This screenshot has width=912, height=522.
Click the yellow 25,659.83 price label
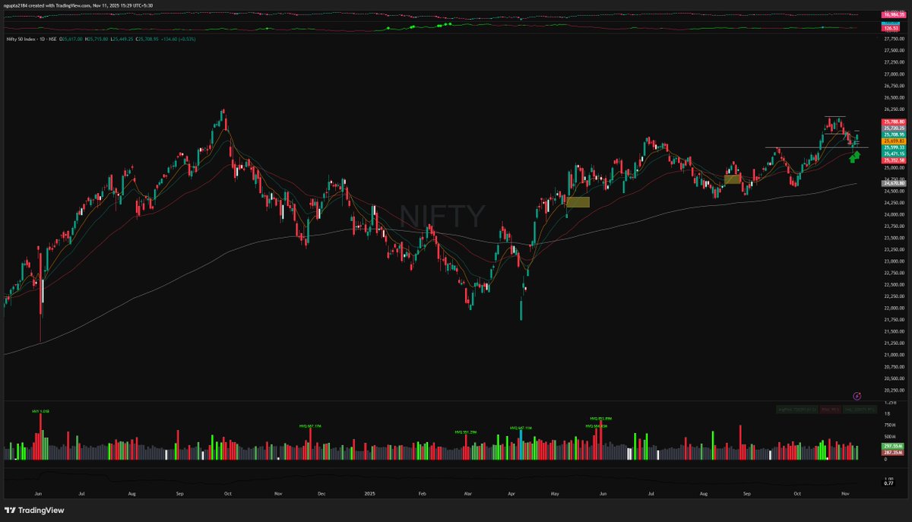coord(893,141)
